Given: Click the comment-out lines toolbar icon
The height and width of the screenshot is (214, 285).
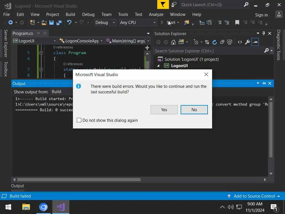Looking at the screenshot, I should pyautogui.click(x=220, y=22).
